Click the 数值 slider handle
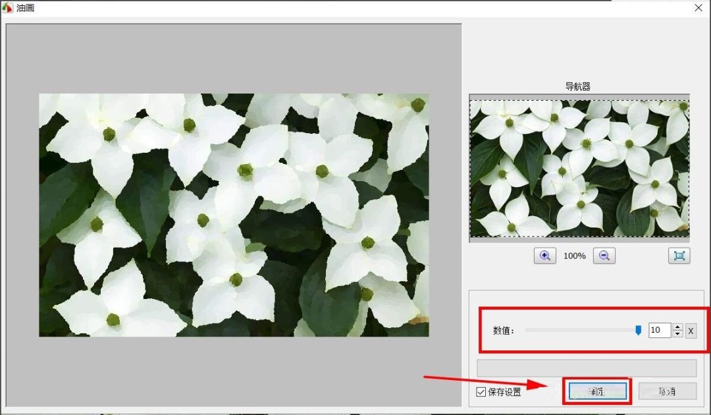The image size is (711, 415). [x=639, y=330]
